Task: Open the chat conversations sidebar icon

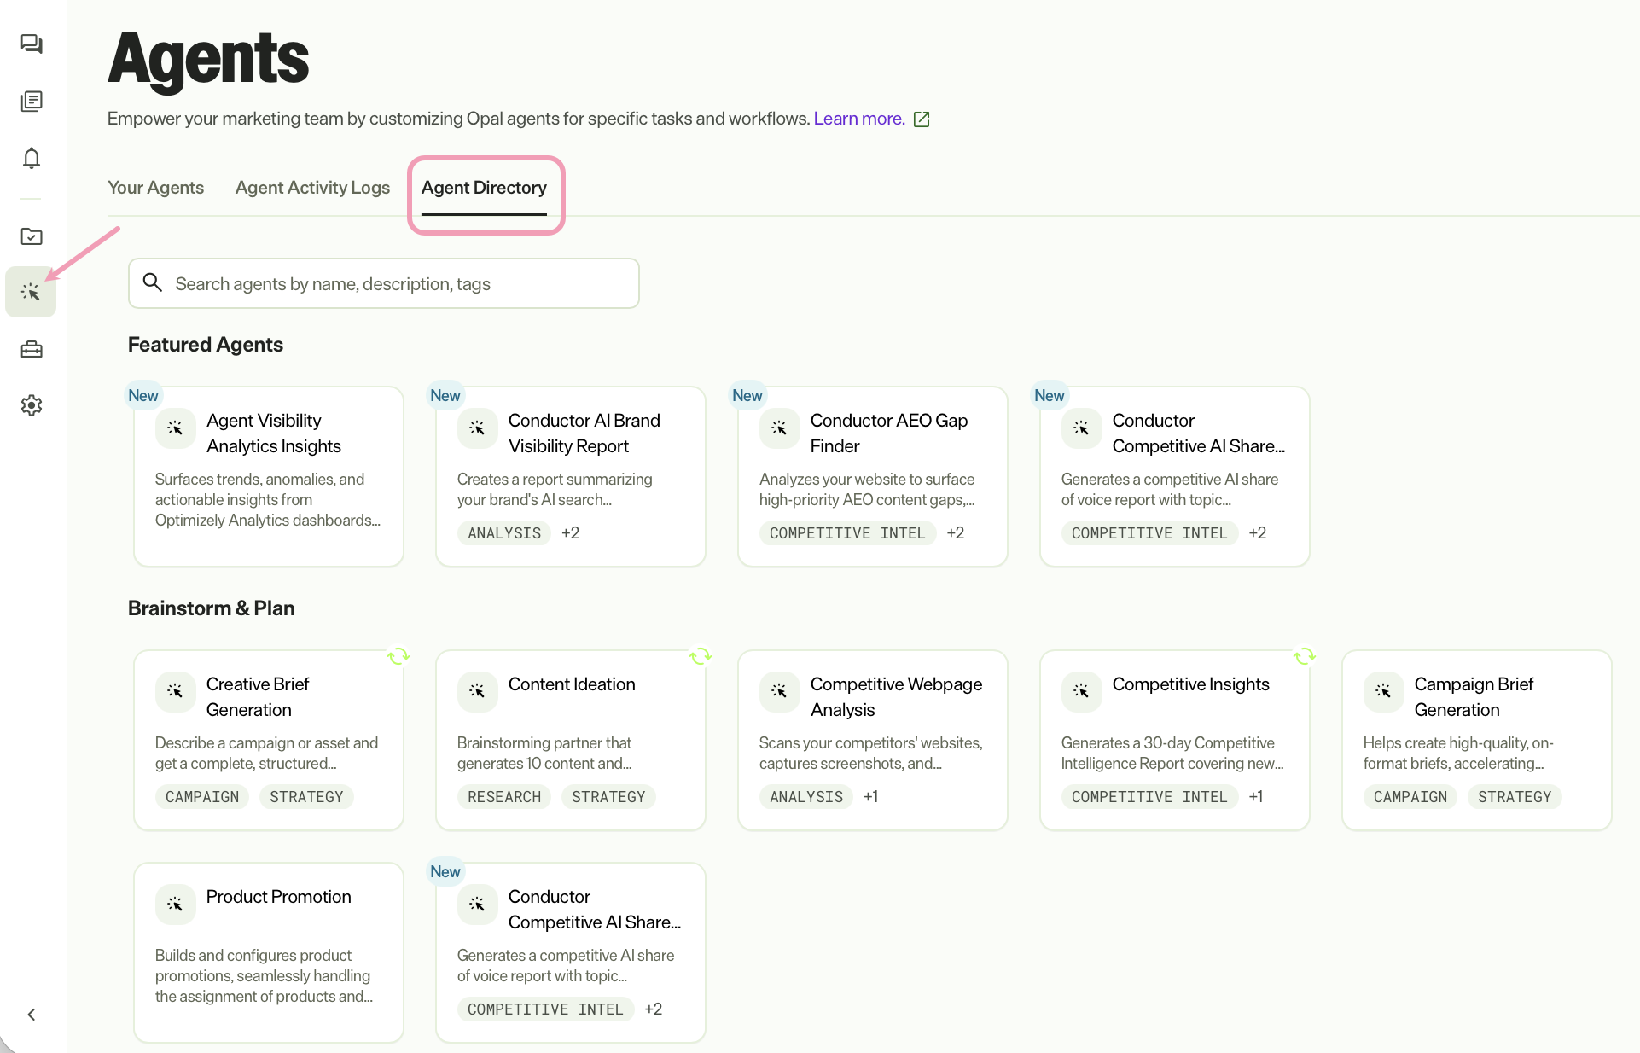Action: [32, 44]
